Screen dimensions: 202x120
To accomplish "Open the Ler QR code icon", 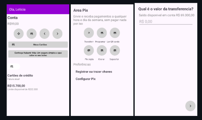I will click(115, 33).
